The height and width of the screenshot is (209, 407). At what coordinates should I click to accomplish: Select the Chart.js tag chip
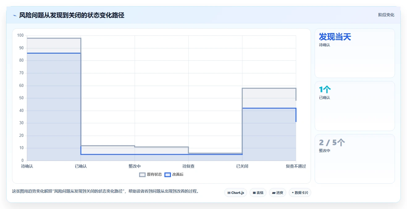(236, 193)
